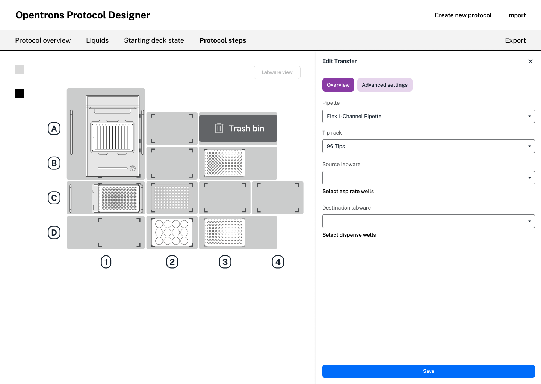This screenshot has height=384, width=541.
Task: Open the Source labware dropdown
Action: [x=429, y=178]
